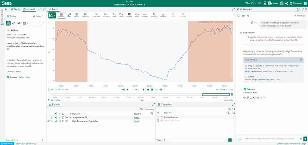Screen dimensions: 308x145
Task: Open the Journal tab
Action: click(x=29, y=9)
